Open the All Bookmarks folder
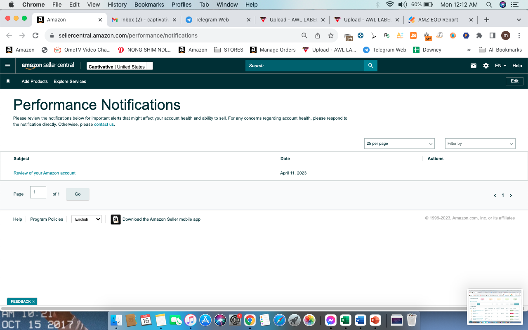 pos(500,50)
